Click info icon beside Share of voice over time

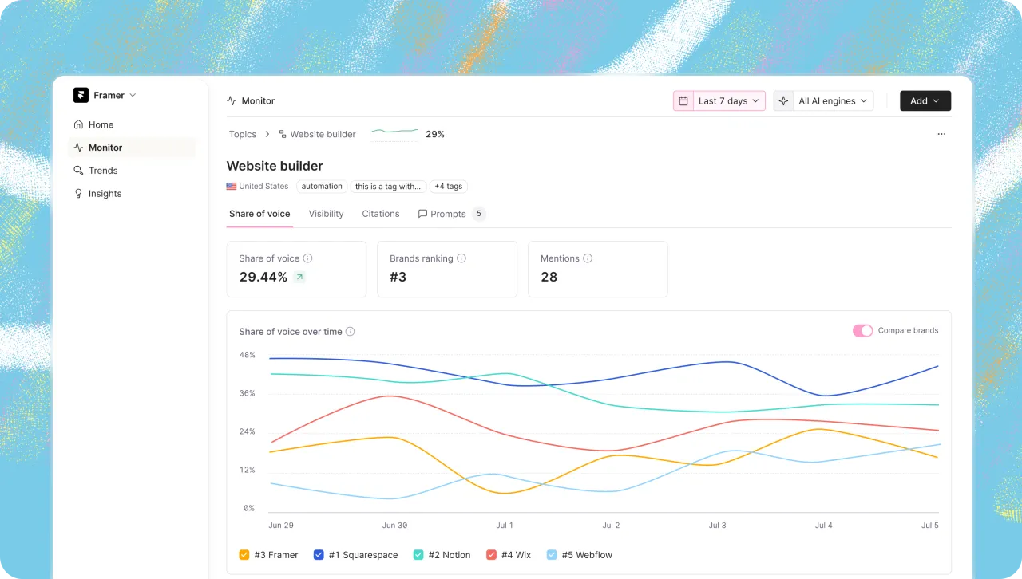[x=351, y=332]
